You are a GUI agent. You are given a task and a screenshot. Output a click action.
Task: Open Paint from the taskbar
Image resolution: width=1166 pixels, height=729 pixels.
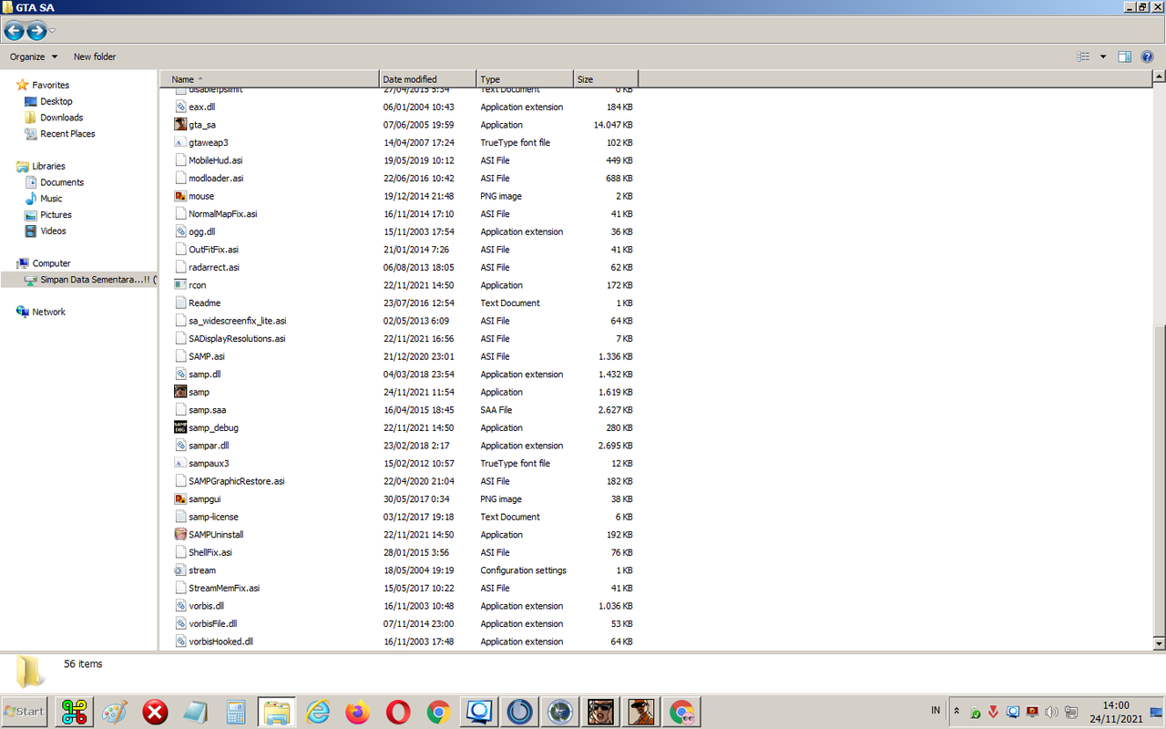coord(115,712)
